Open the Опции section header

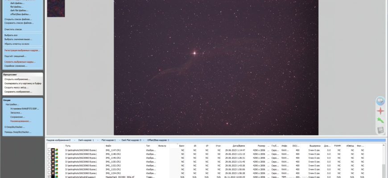click(7, 100)
